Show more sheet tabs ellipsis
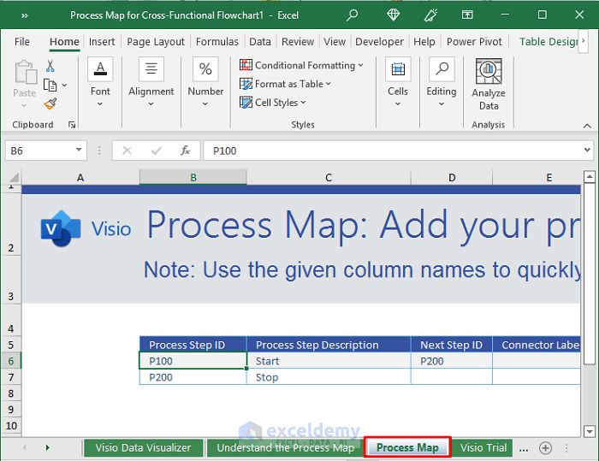This screenshot has height=461, width=599. click(524, 448)
